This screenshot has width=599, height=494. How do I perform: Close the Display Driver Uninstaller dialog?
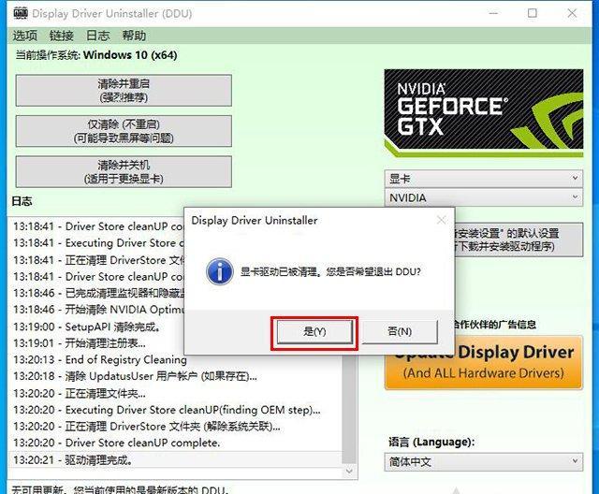[441, 220]
